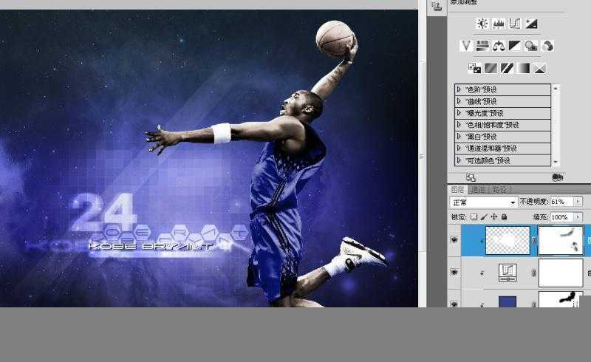Switch to the 路径 tab
The width and height of the screenshot is (591, 362).
[x=499, y=189]
